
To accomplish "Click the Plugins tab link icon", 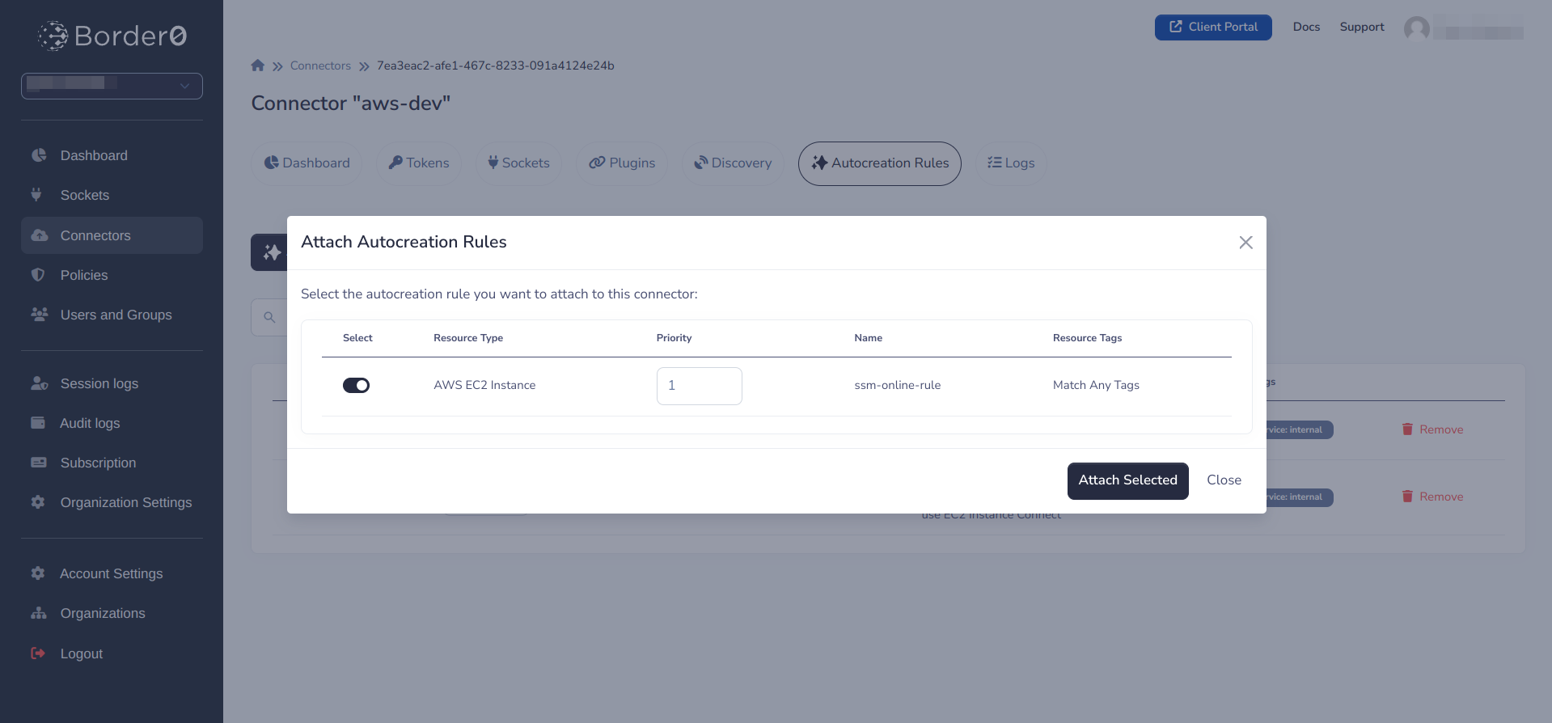I will (597, 163).
